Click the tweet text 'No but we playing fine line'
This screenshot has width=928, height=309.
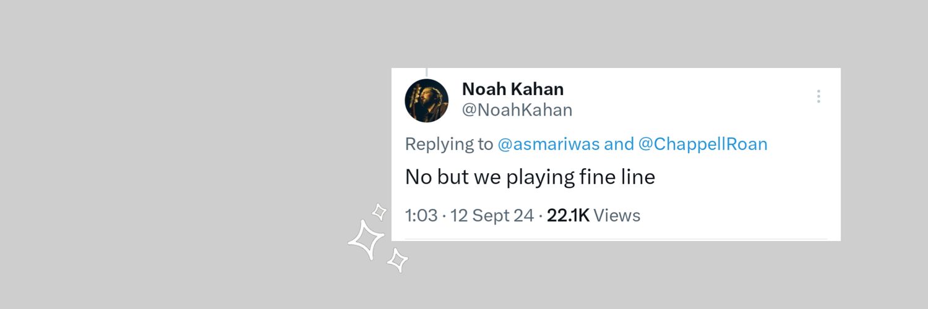tap(530, 177)
